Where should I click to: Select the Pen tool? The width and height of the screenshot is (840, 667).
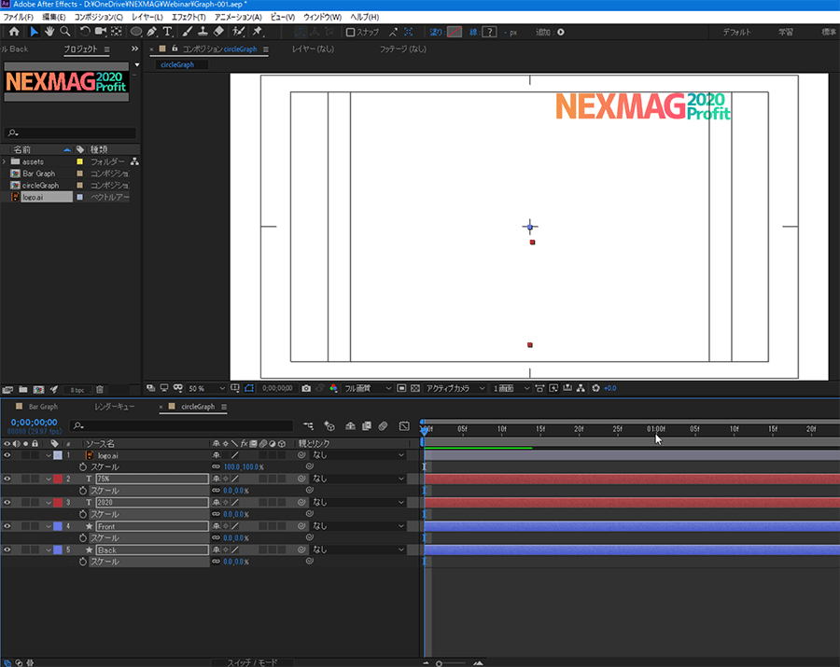pyautogui.click(x=151, y=31)
